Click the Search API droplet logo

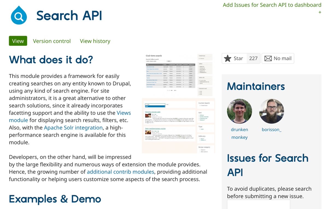coord(19,15)
